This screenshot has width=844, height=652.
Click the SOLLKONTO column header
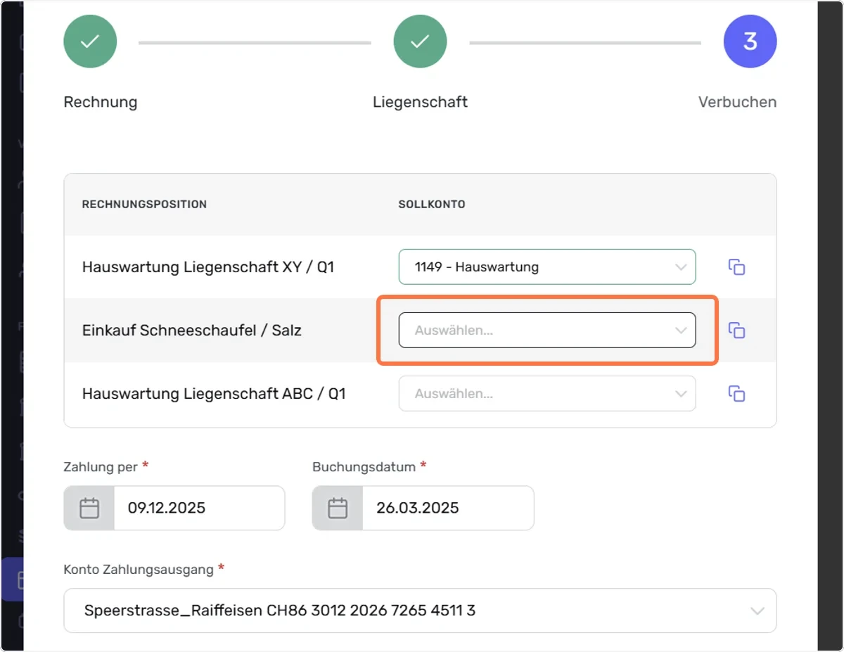click(432, 205)
